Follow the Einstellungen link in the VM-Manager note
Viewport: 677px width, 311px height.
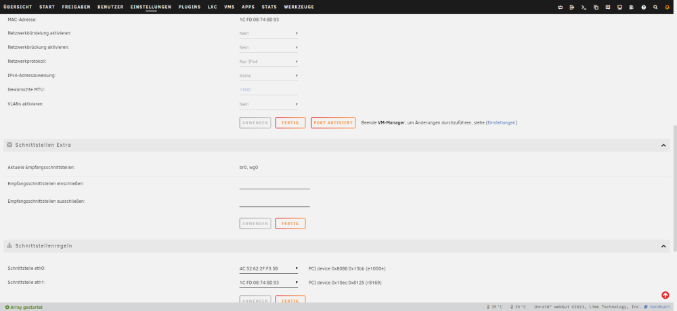coord(502,122)
